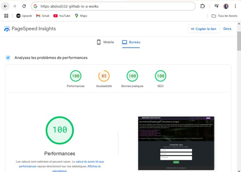Screen dimensions: 241x172
Task: Open the Gmail bookmark
Action: (43, 16)
